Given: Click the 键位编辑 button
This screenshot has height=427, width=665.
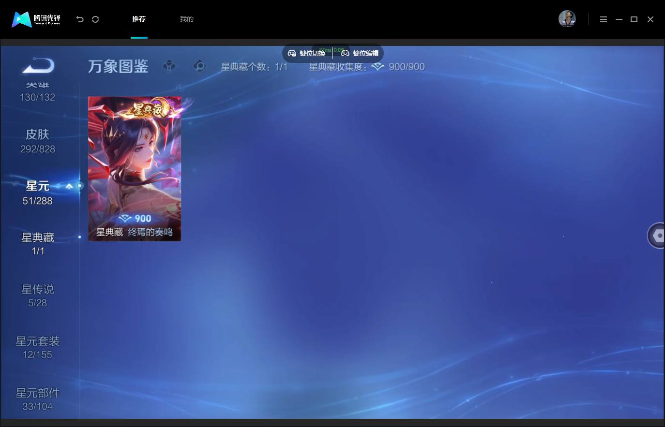Looking at the screenshot, I should [x=360, y=53].
